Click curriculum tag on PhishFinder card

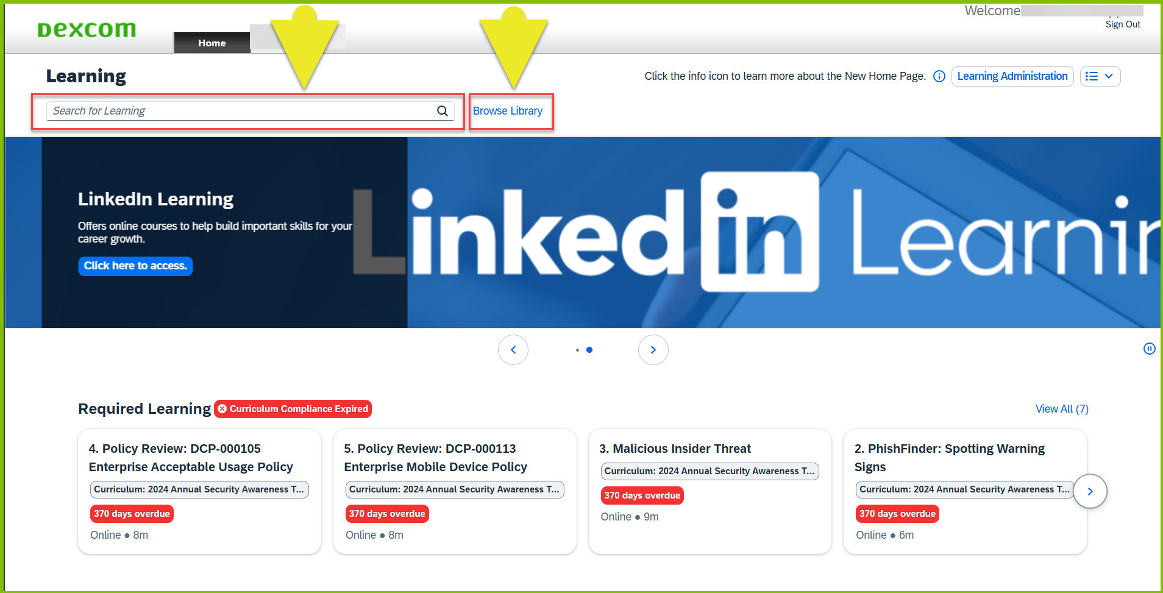pos(965,489)
